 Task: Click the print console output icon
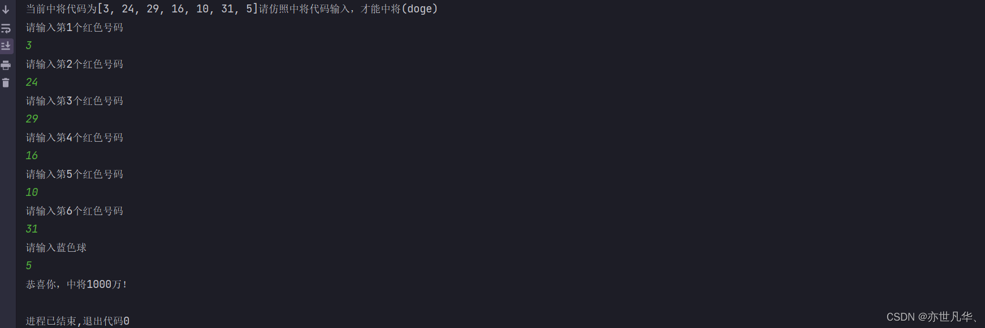6,65
